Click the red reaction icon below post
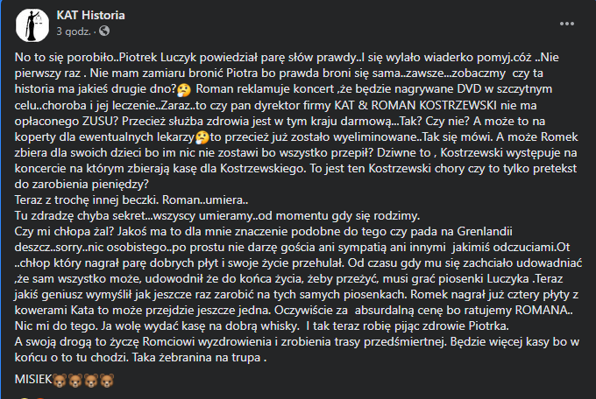Screen dimensions: 596x399 [39, 397]
